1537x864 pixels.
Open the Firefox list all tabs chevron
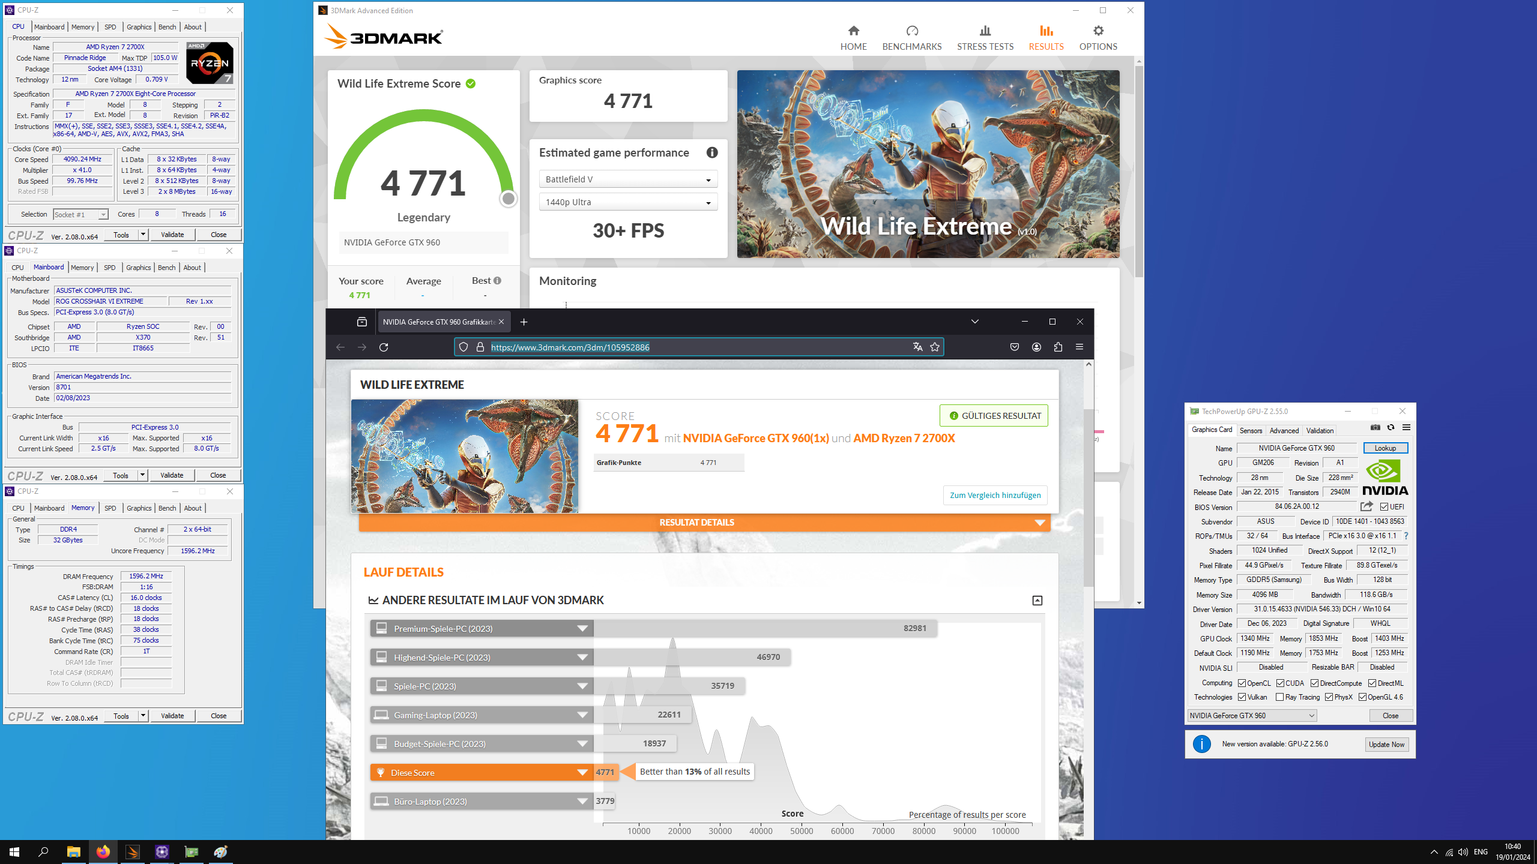pyautogui.click(x=974, y=322)
